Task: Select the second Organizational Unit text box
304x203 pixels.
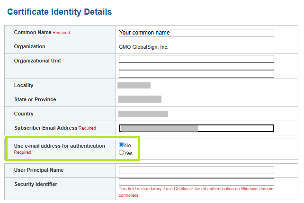Action: [x=196, y=66]
